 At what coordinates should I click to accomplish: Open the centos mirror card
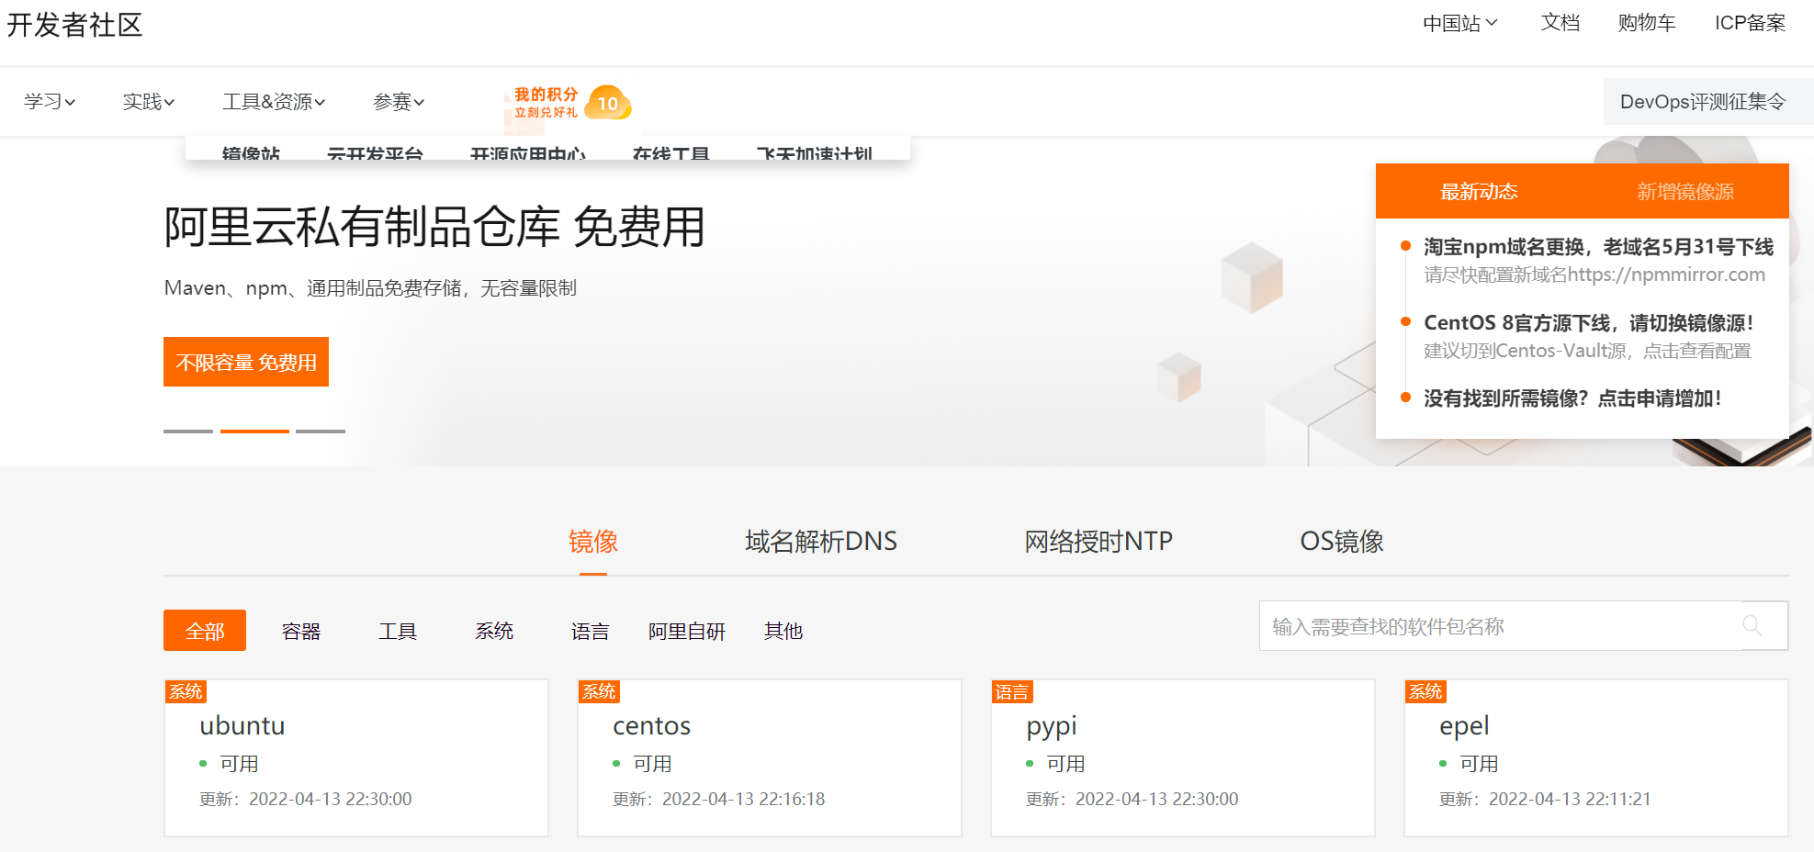[770, 757]
